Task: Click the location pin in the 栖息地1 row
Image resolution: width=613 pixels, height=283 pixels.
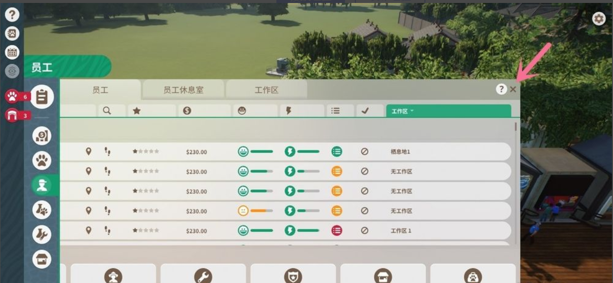Action: tap(89, 151)
